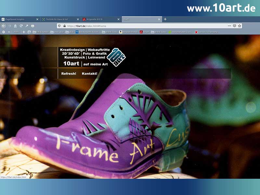Go forward with the forward arrow

10,26
